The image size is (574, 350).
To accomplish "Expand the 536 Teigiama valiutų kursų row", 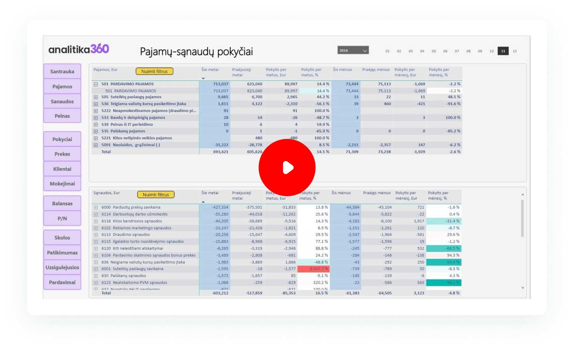I will [x=96, y=104].
